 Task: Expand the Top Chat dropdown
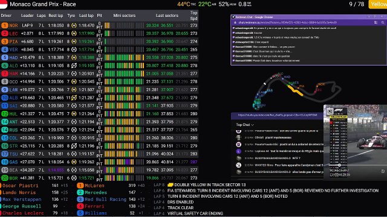[245, 125]
